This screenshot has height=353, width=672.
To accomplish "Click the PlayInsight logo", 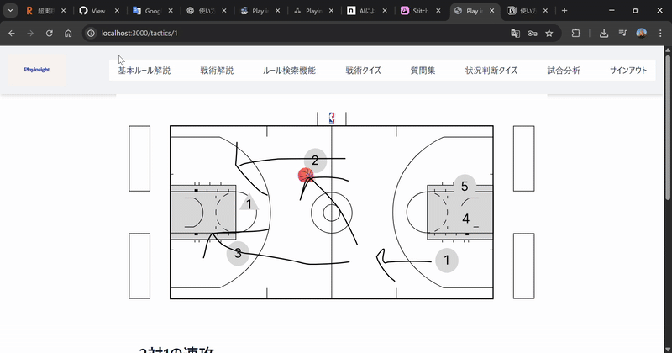I will coord(36,71).
